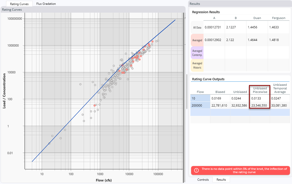
Task: Switch to the Flux Gradation tab
Action: point(46,4)
